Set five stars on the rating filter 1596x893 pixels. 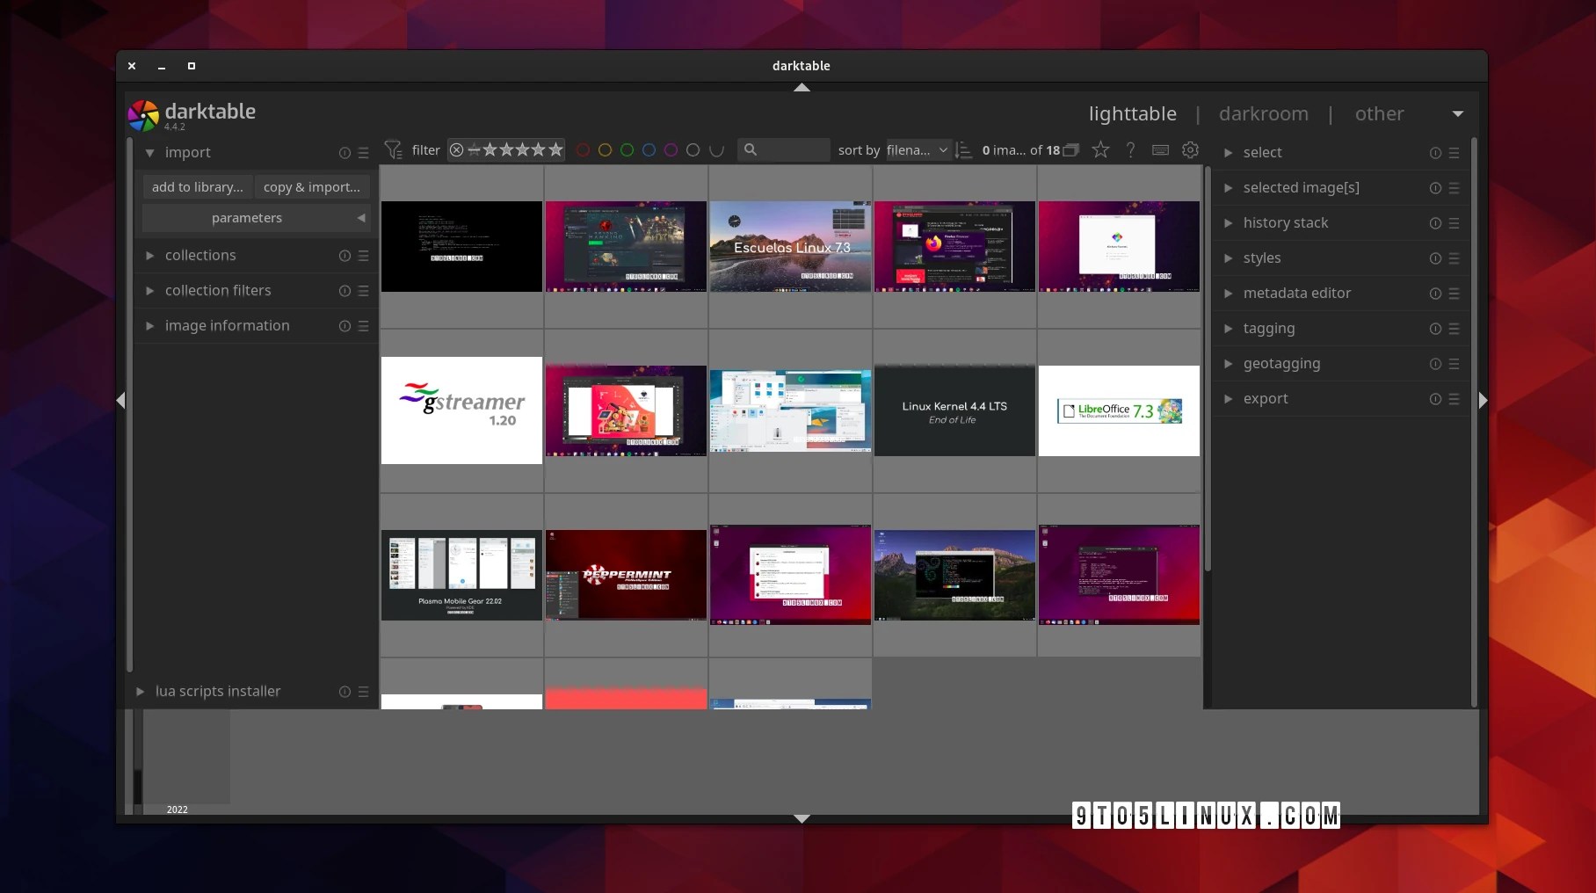[x=555, y=149]
